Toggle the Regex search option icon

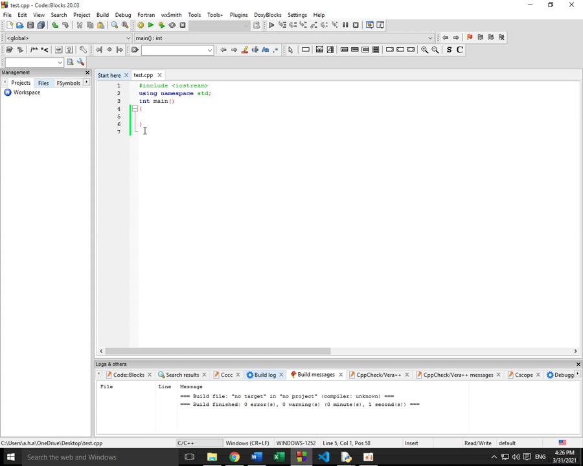pyautogui.click(x=275, y=50)
